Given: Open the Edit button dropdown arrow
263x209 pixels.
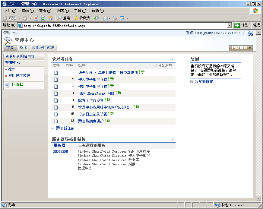Looking at the screenshot, I should coord(128,18).
